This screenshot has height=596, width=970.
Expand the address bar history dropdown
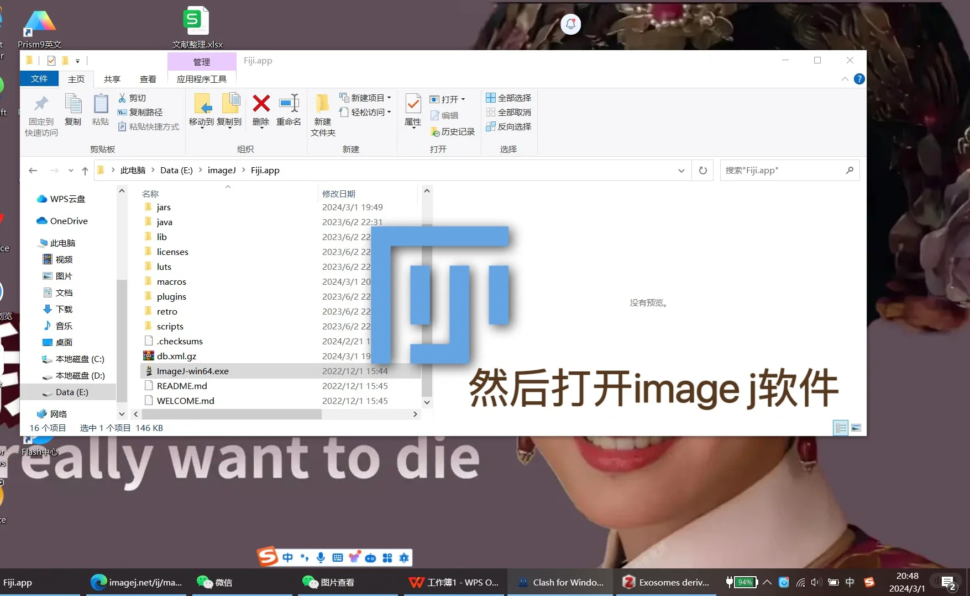point(681,170)
